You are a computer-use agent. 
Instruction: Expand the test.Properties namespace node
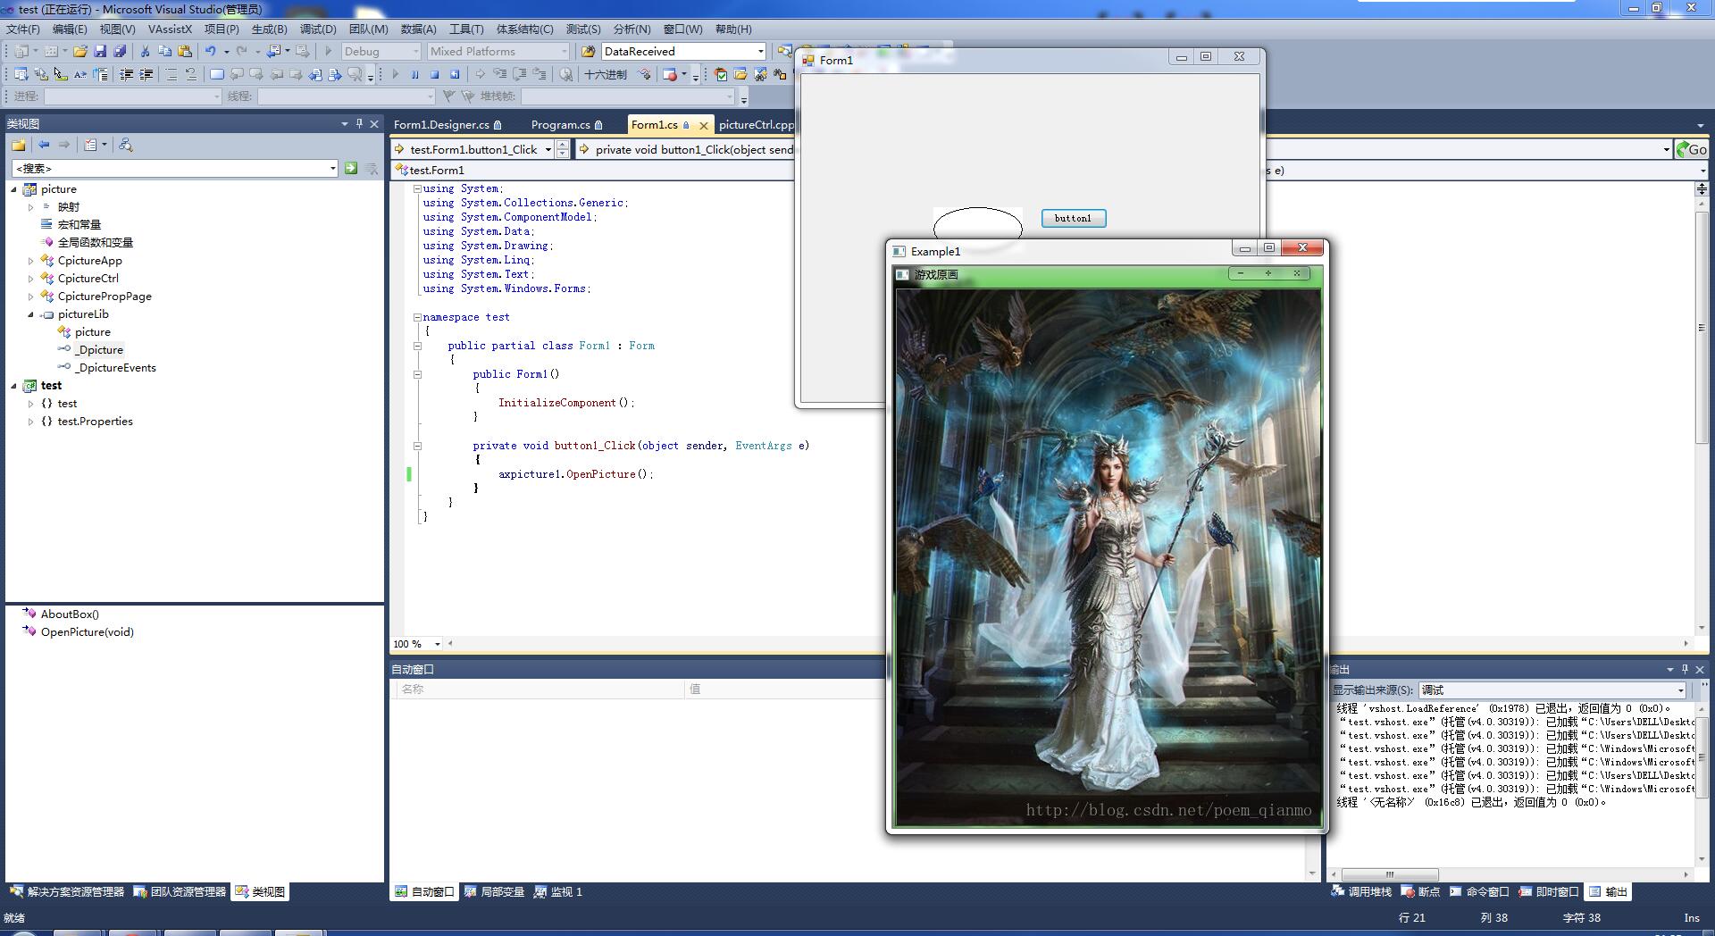(x=30, y=422)
